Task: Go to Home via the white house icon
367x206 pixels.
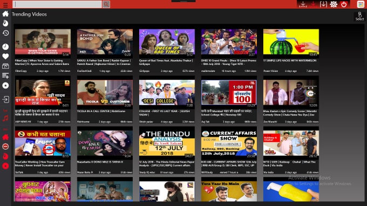Action: click(5, 14)
